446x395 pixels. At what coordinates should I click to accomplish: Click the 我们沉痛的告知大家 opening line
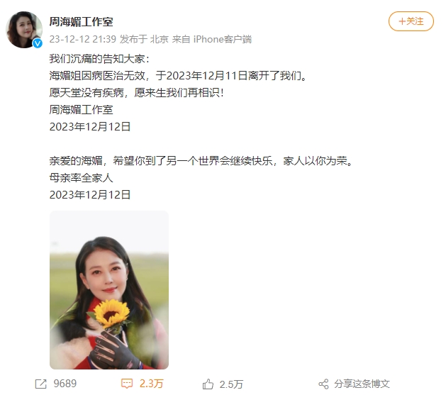(x=99, y=59)
